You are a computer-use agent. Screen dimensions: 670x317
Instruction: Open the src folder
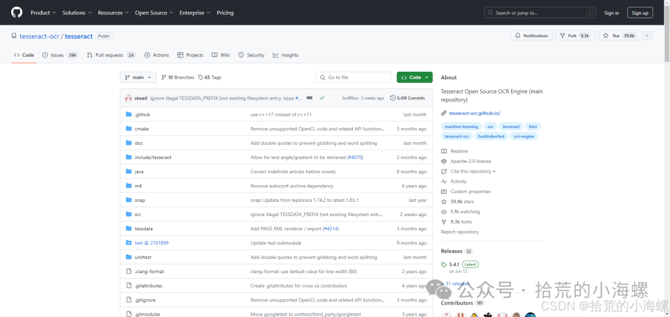click(138, 214)
